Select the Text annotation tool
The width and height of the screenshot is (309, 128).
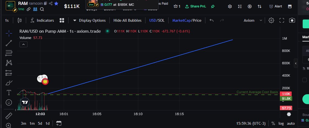click(9, 93)
